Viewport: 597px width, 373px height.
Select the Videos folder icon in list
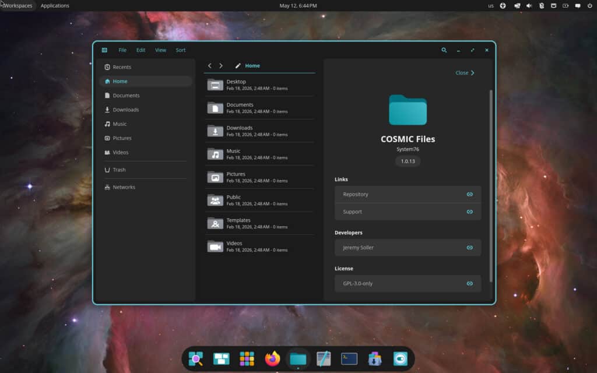pos(215,247)
